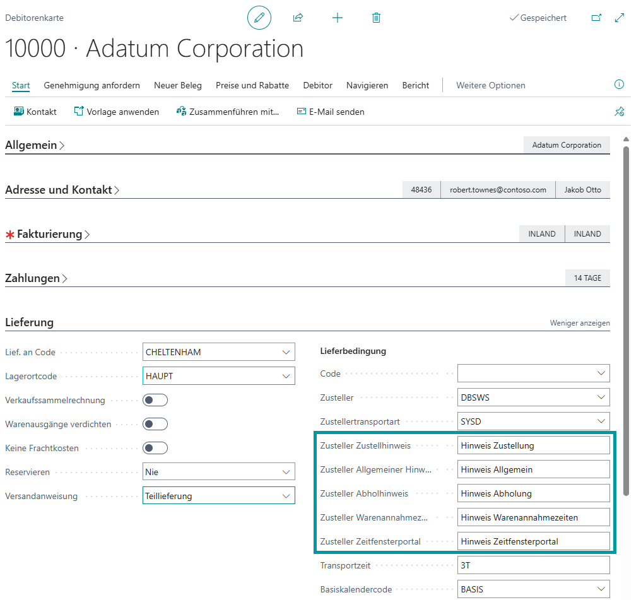Open the Navigieren menu
The height and width of the screenshot is (600, 641).
tap(367, 85)
